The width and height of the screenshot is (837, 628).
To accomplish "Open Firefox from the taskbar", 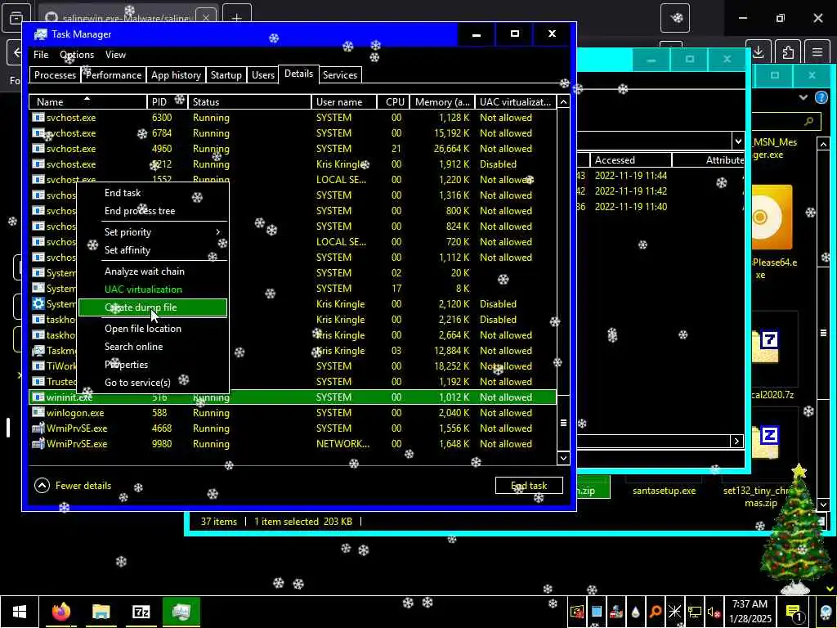I will coord(60,612).
